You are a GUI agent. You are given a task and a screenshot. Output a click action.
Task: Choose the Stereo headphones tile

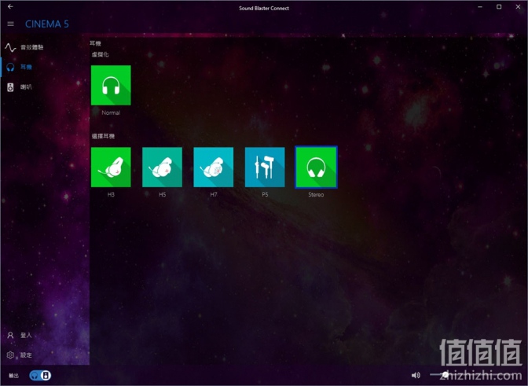316,167
